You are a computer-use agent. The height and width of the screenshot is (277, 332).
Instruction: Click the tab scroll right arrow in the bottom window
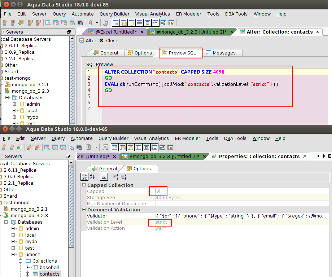tap(324, 156)
